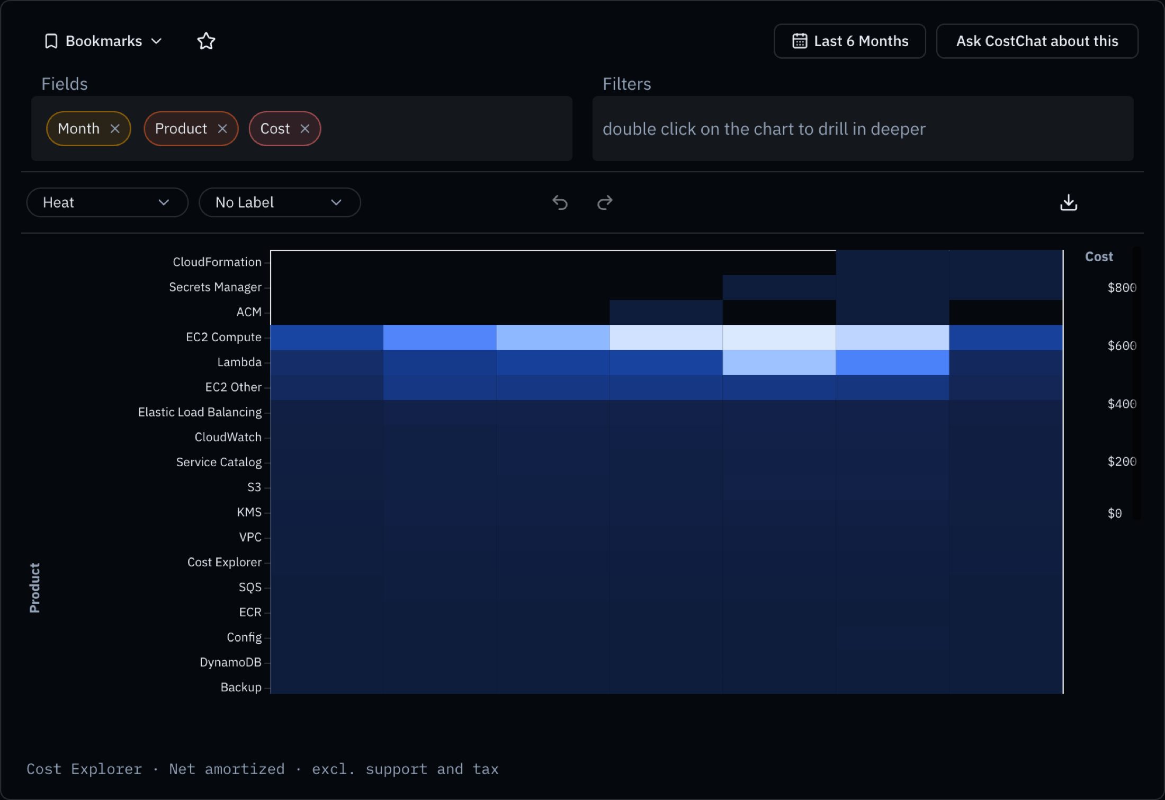The image size is (1165, 800).
Task: Click the Filters input area
Action: coord(863,129)
